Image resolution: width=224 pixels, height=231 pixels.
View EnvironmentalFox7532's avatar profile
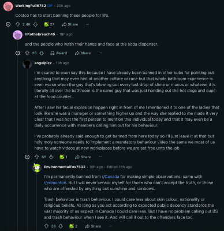[x=37, y=168]
